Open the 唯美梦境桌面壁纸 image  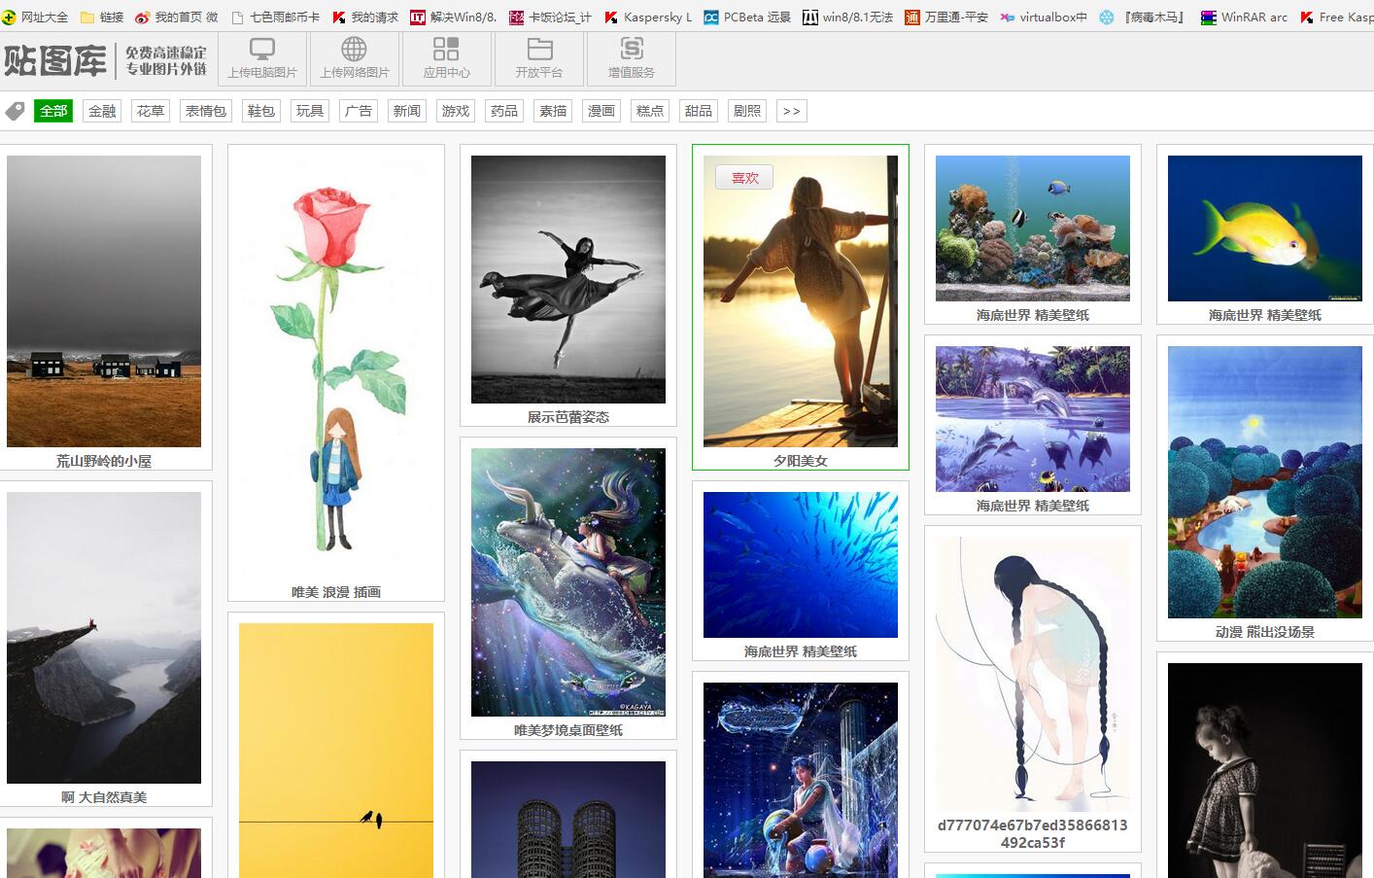click(568, 582)
